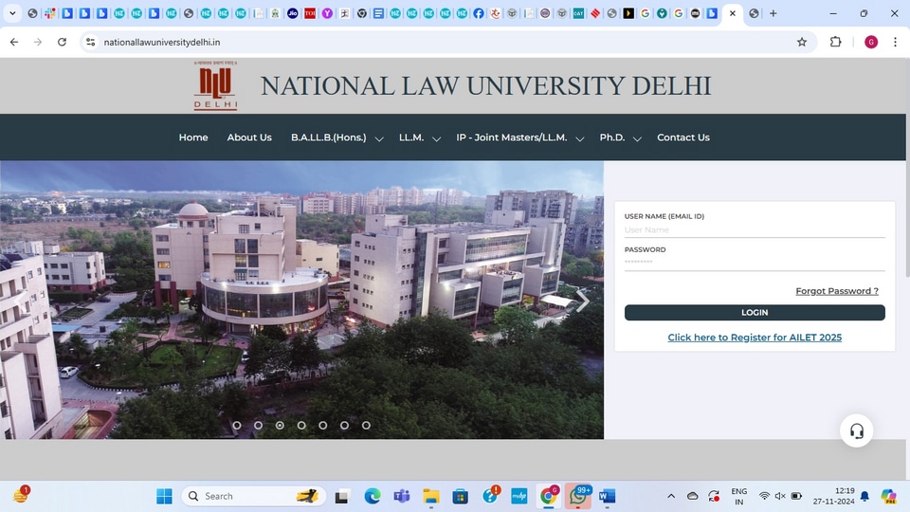910x512 pixels.
Task: Open volume control in system tray
Action: pos(780,496)
